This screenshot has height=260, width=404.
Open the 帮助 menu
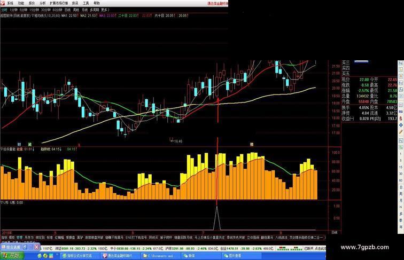(97, 3)
